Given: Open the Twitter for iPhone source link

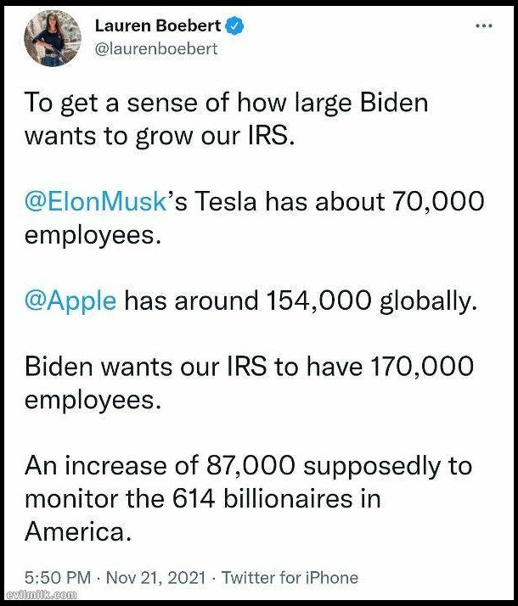Looking at the screenshot, I should [x=290, y=578].
